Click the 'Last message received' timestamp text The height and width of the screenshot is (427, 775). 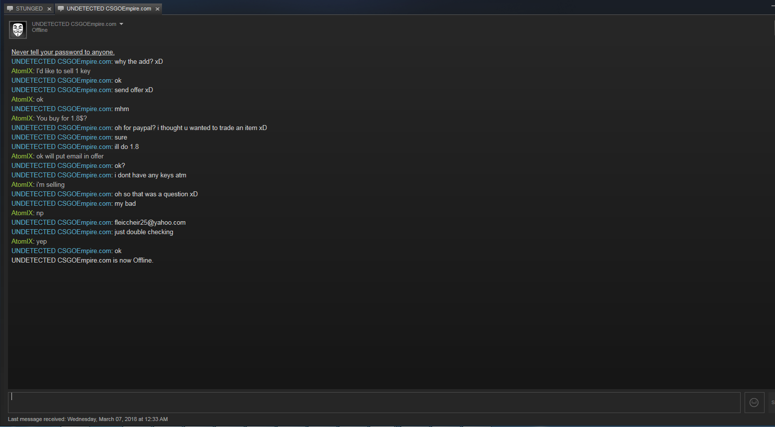point(88,419)
